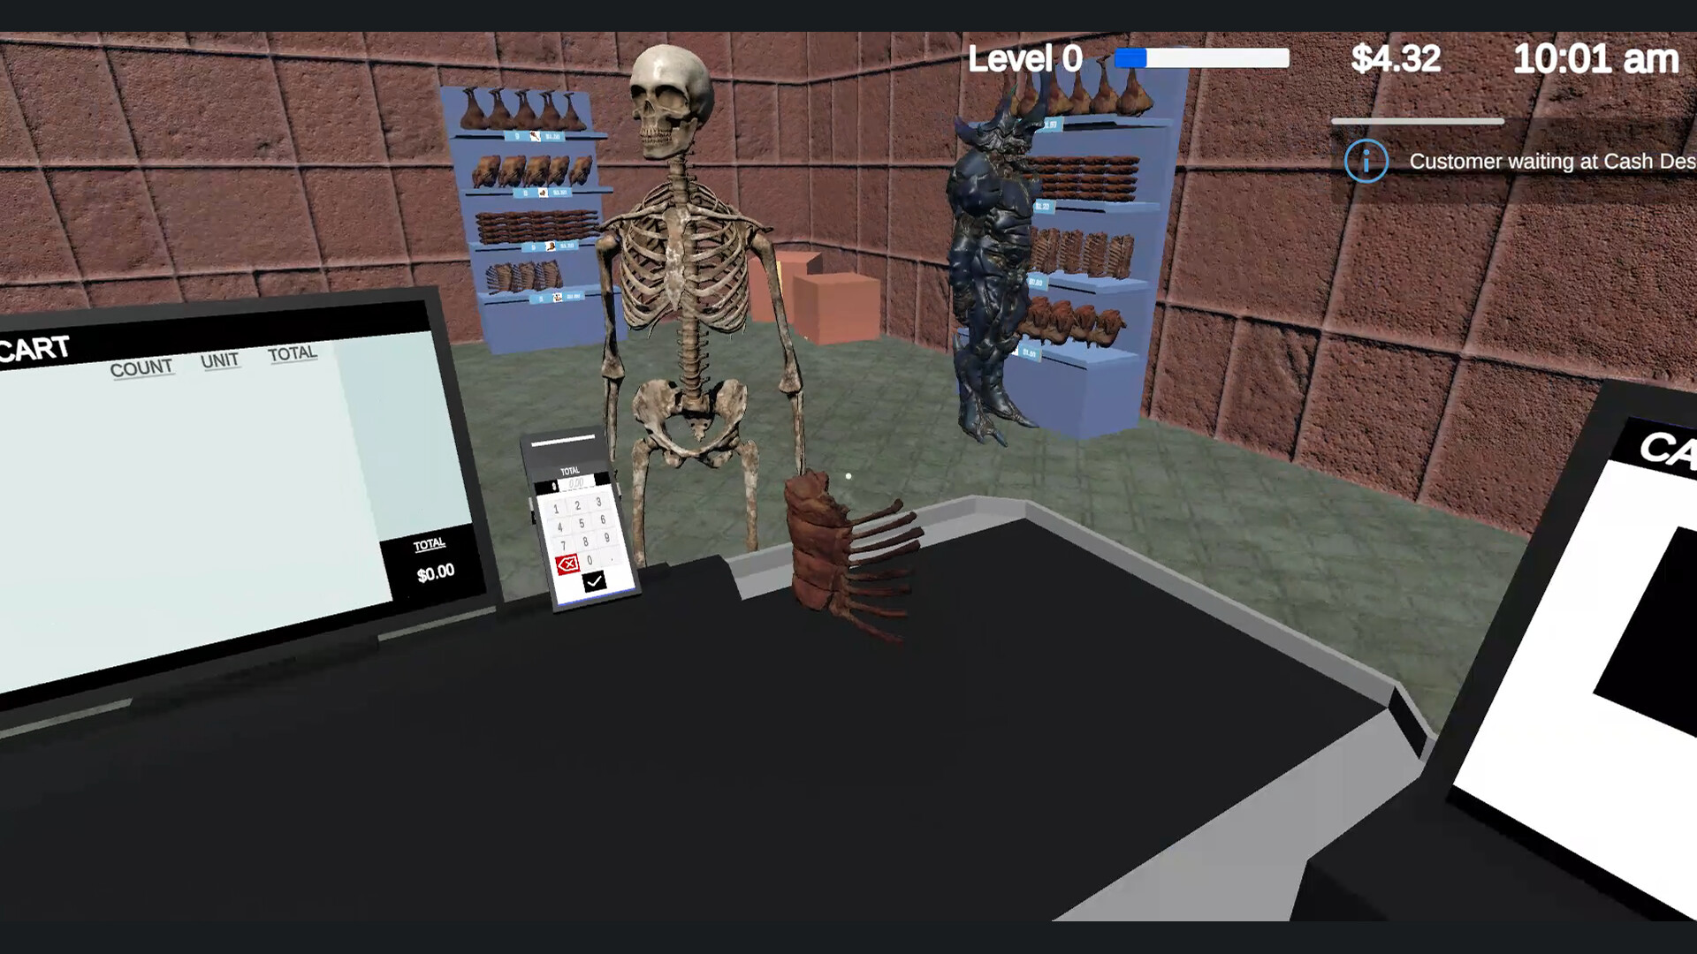Click the jerky strip icon on the third shelf price tag
Screen dimensions: 1697x954
pyautogui.click(x=550, y=246)
